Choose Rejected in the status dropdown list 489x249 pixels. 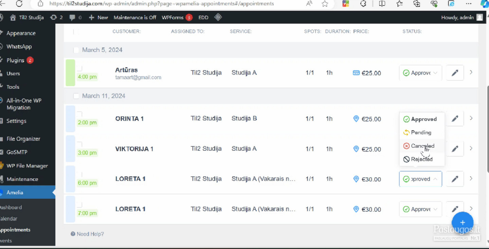(x=422, y=159)
